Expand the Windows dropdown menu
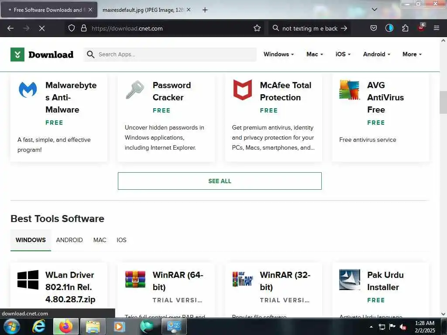Screen dimensions: 447x335 point(279,54)
